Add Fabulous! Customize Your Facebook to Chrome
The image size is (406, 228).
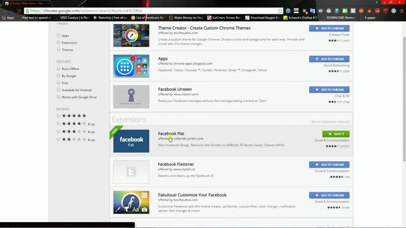pyautogui.click(x=329, y=195)
